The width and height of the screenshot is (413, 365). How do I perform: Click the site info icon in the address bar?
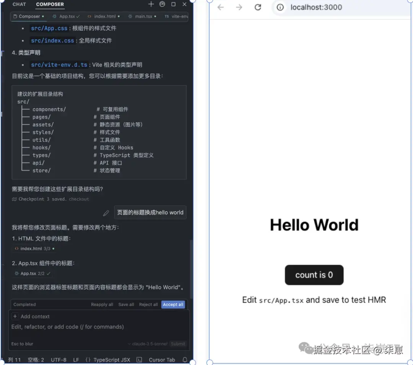[x=280, y=7]
